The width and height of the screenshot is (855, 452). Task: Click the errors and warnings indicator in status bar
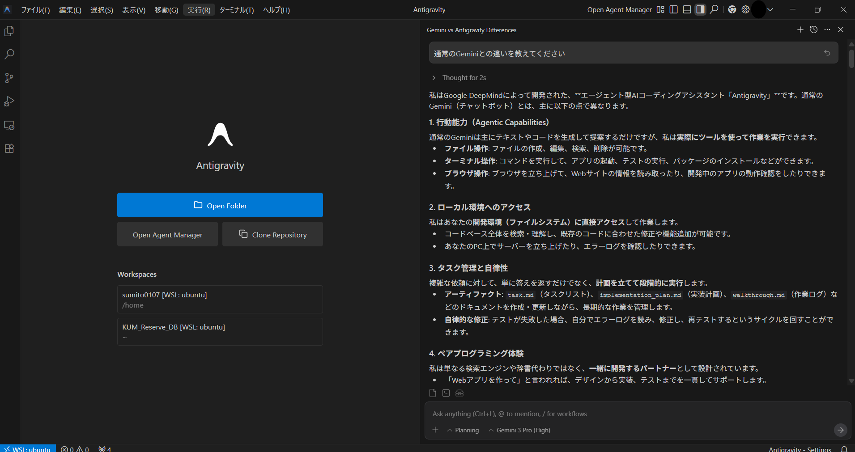75,449
